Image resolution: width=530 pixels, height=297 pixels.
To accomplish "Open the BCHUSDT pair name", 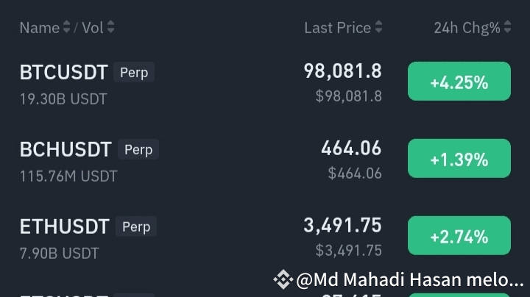I will coord(66,150).
